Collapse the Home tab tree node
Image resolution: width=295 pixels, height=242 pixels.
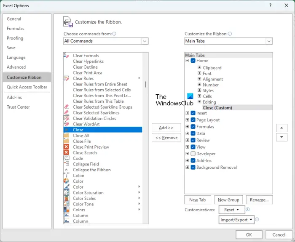point(187,61)
